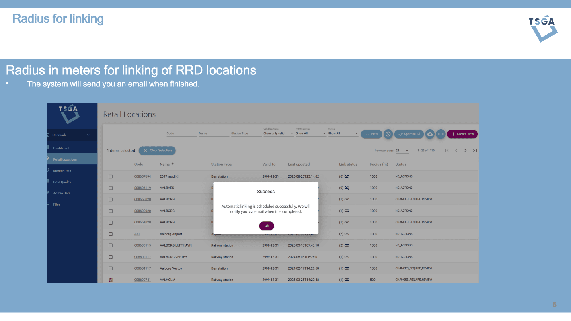
Task: Click the Create New button
Action: [x=462, y=134]
